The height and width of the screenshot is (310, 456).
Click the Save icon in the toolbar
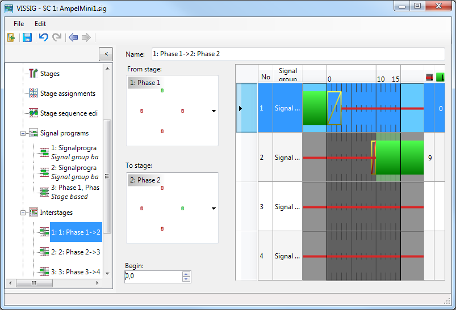27,37
